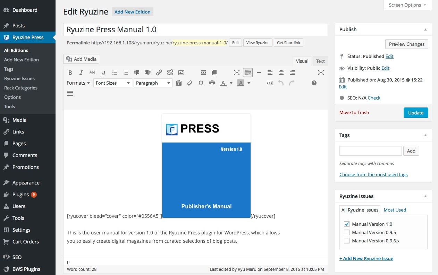Switch to the Text editor tab
438x275 pixels.
coord(320,61)
